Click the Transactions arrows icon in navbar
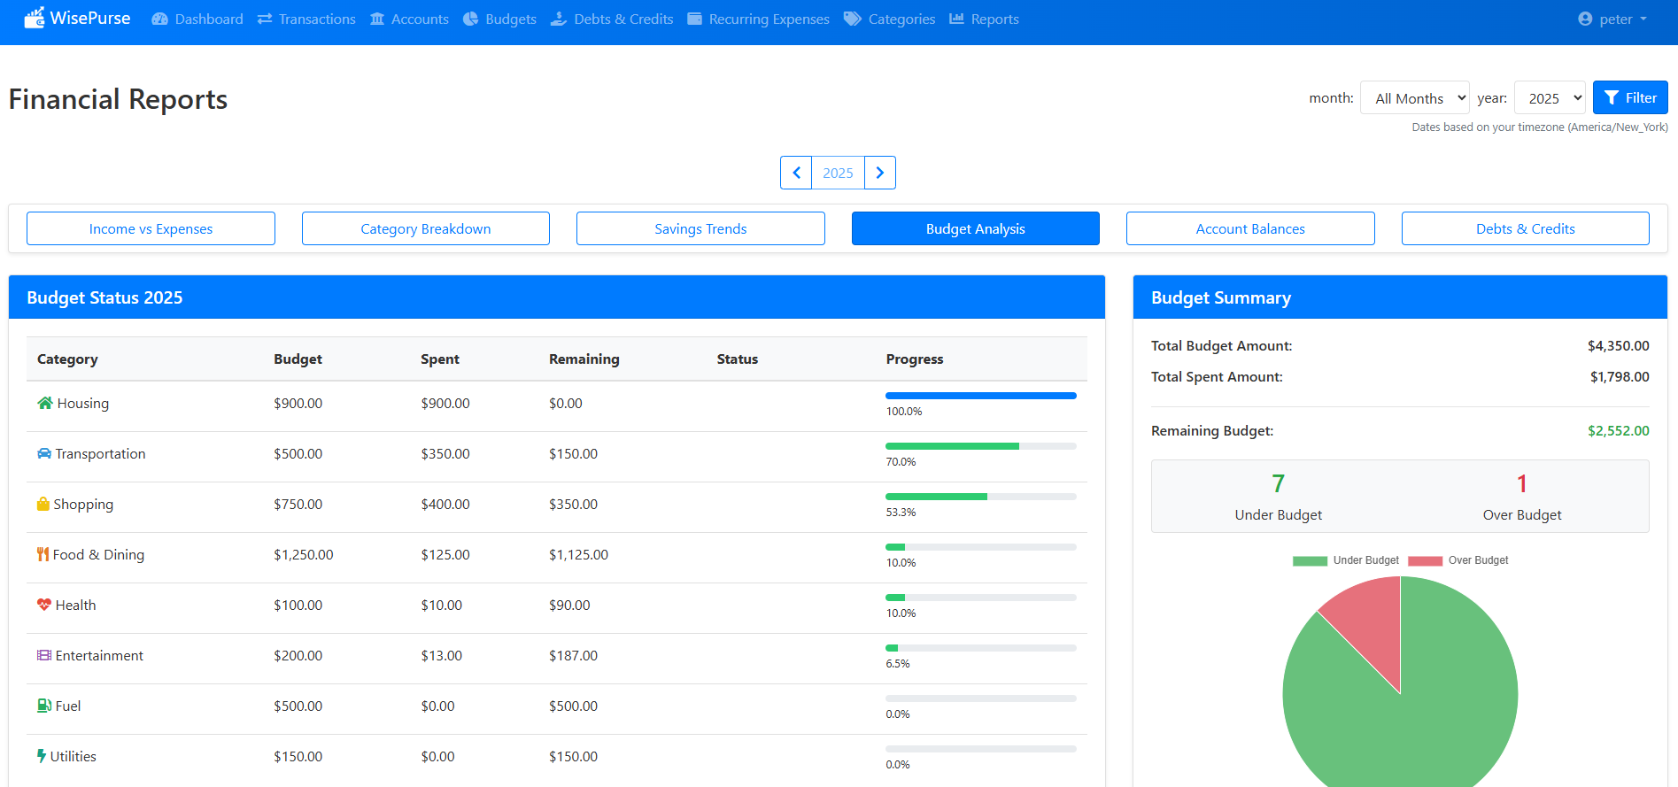Image resolution: width=1678 pixels, height=787 pixels. coord(265,19)
